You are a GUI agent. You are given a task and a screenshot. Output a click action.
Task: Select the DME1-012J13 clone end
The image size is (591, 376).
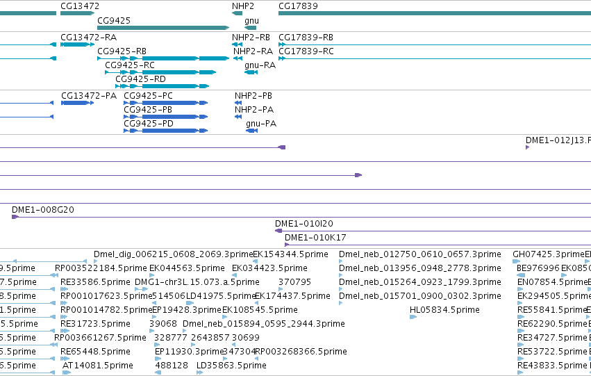point(527,147)
